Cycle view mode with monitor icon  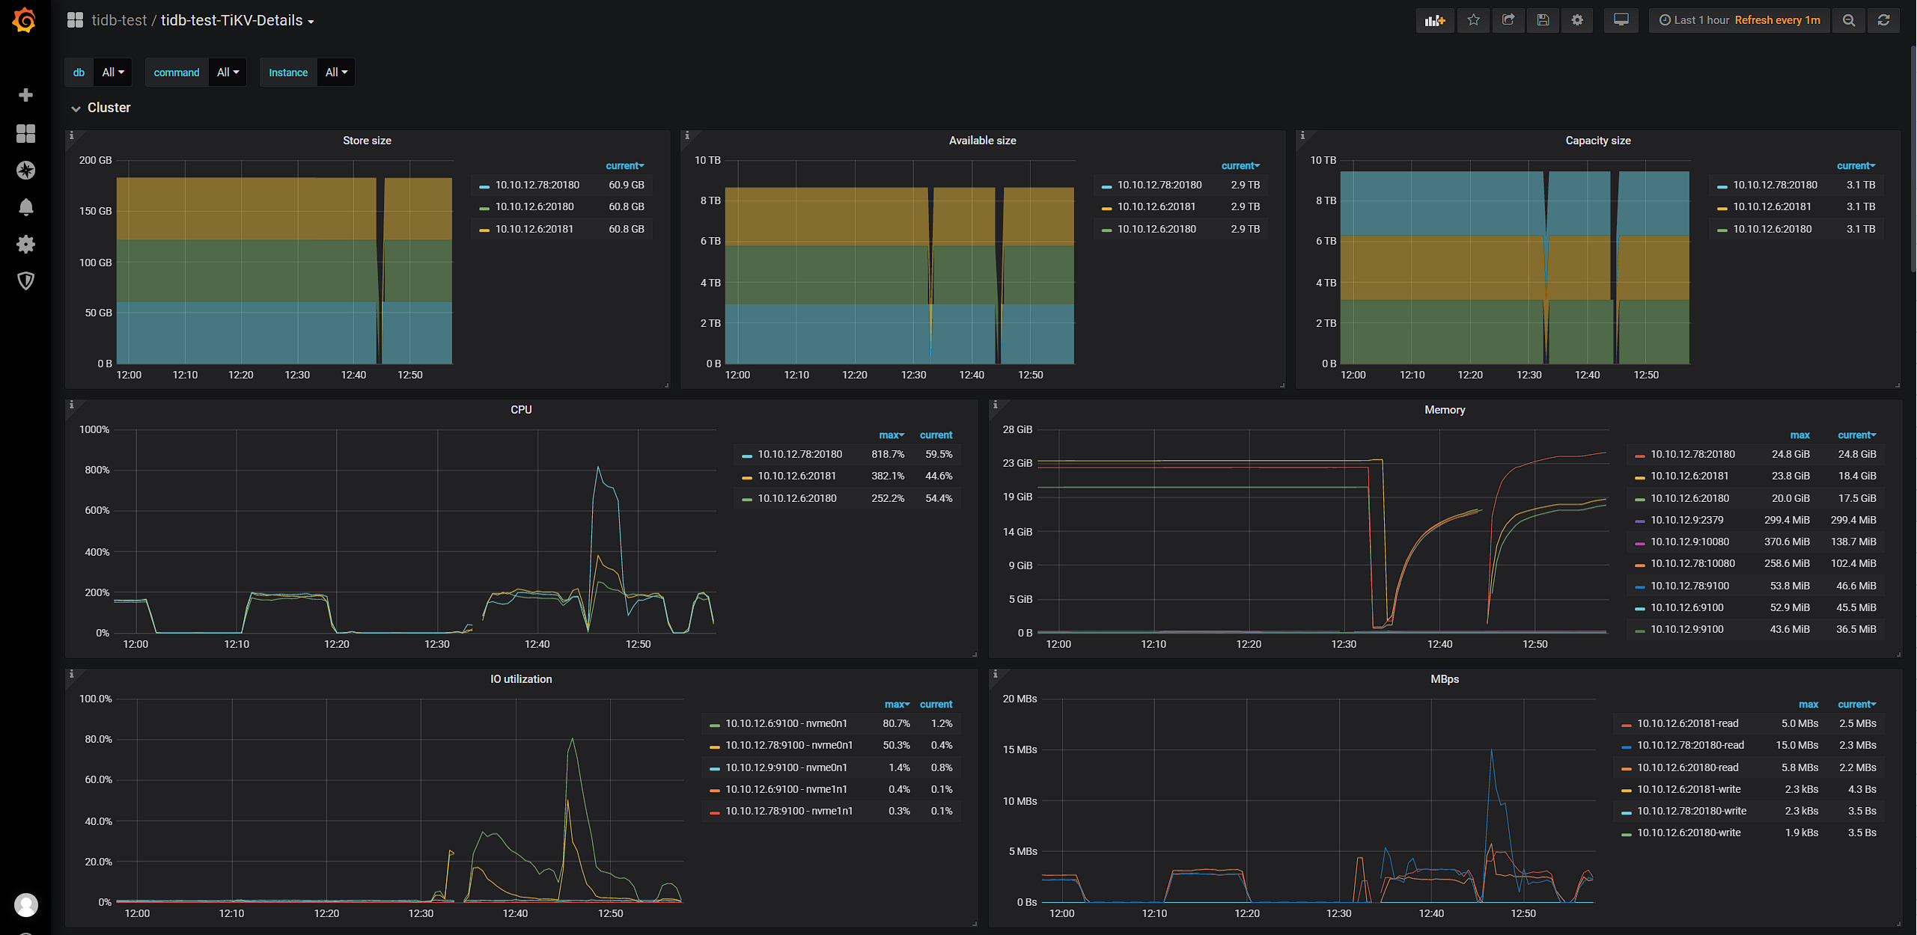(1621, 20)
